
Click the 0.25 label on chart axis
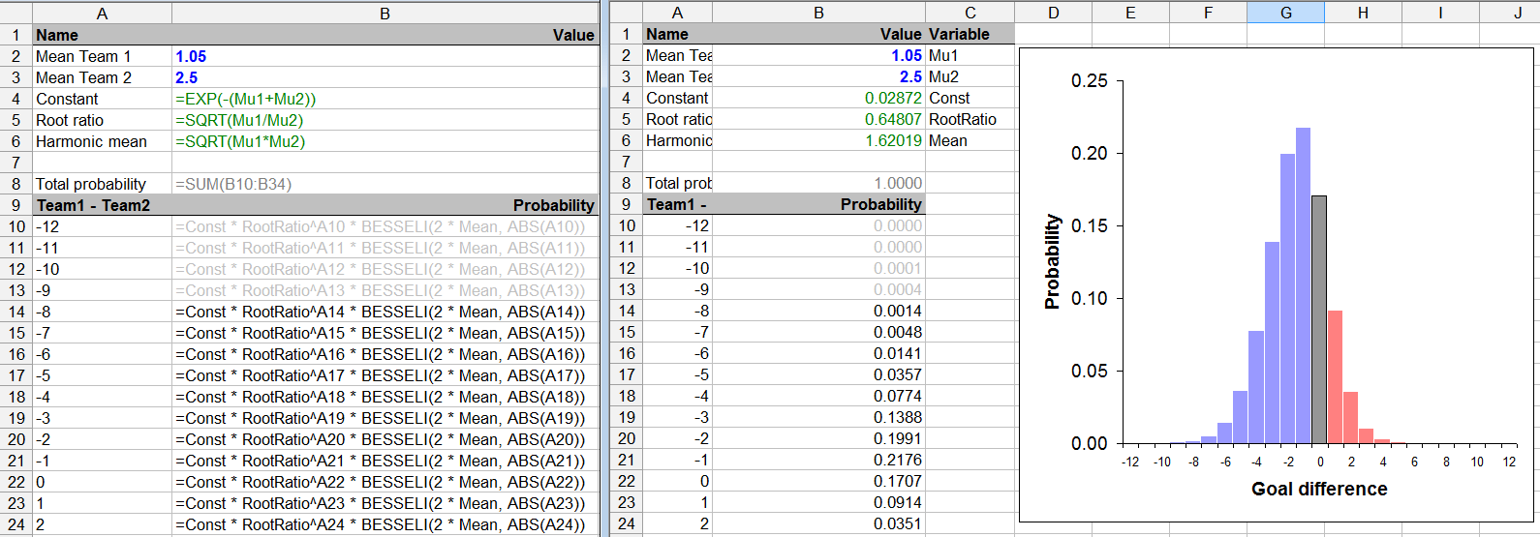1090,80
